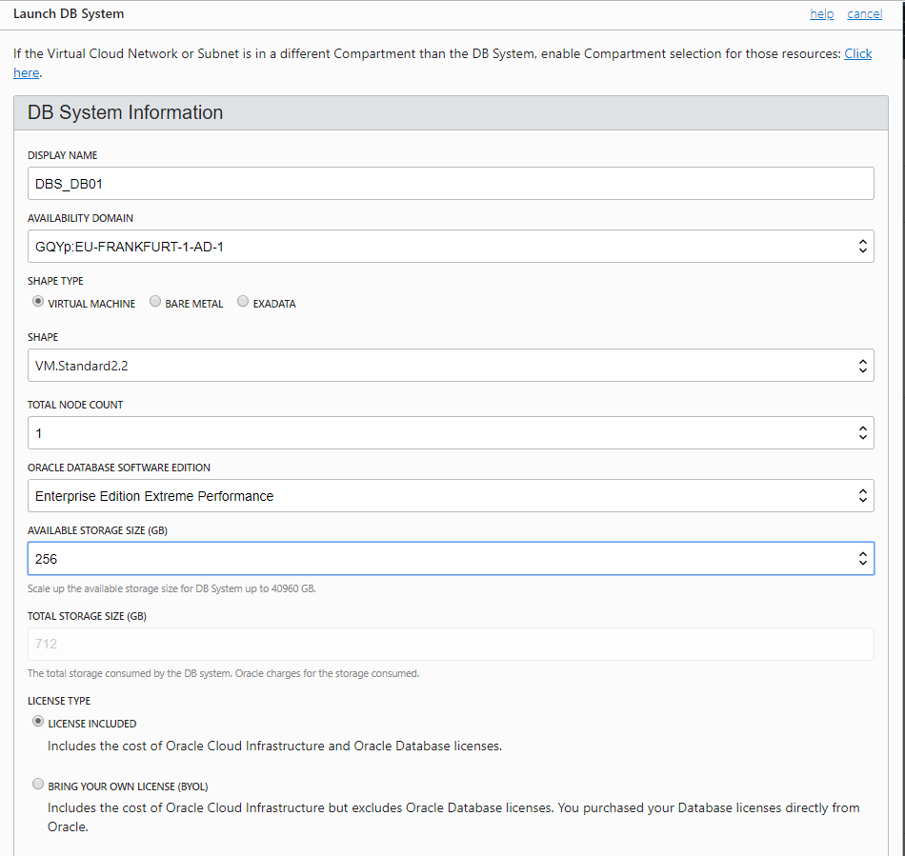Open the Total Node Count dropdown
This screenshot has width=905, height=856.
pos(451,432)
